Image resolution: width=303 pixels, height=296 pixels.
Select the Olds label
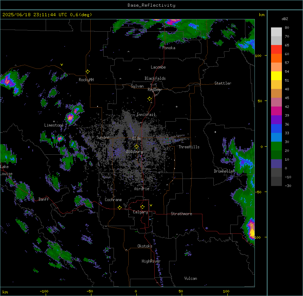pyautogui.click(x=136, y=139)
